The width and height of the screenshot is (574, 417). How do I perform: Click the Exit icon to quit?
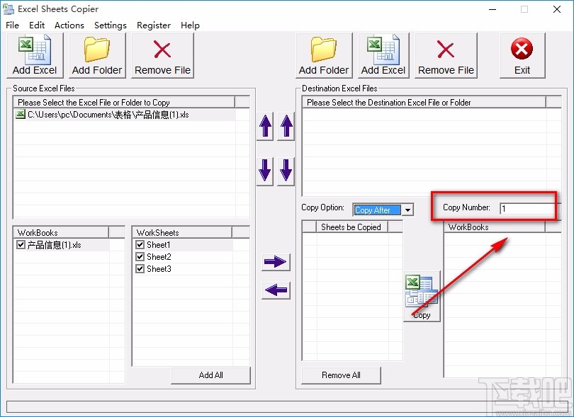522,55
